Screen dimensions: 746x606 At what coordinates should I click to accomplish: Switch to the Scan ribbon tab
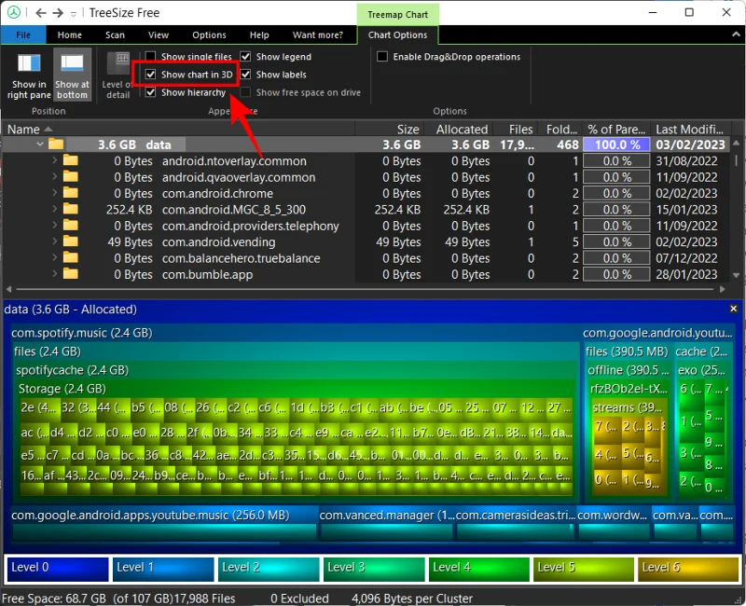pos(115,34)
